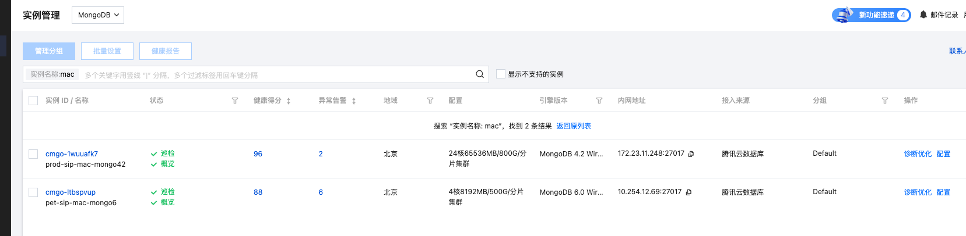Sort by health score column arrows
The width and height of the screenshot is (966, 236).
(x=289, y=101)
